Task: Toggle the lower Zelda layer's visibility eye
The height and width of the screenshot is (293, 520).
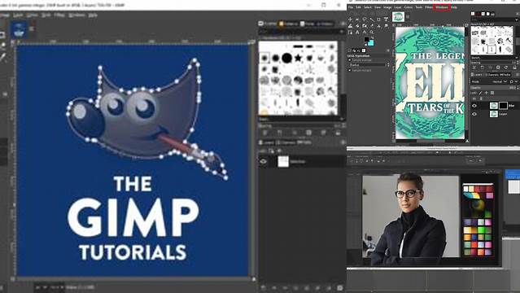Action: (474, 114)
